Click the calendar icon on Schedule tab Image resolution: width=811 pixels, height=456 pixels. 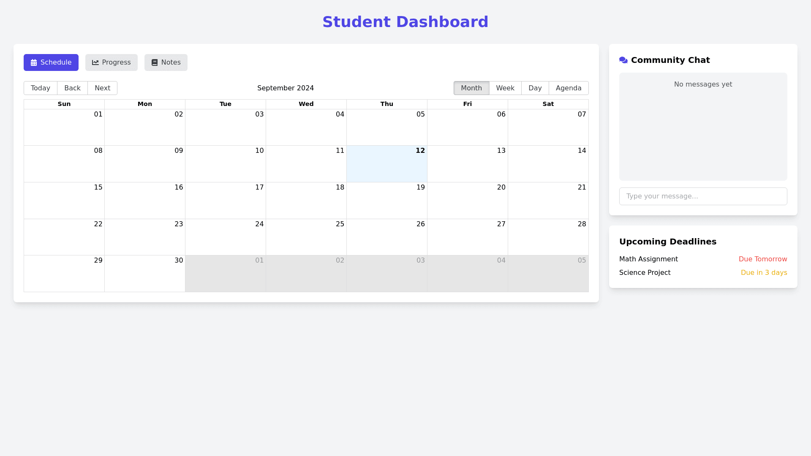pos(34,62)
